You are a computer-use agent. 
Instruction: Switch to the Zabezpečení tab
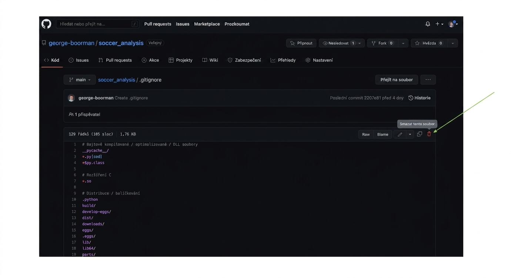[244, 60]
